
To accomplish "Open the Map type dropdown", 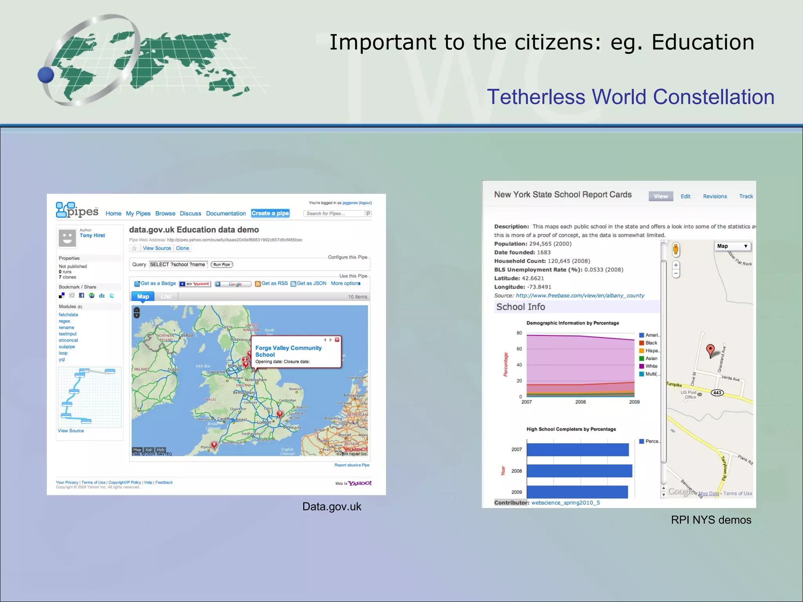I will tap(732, 246).
